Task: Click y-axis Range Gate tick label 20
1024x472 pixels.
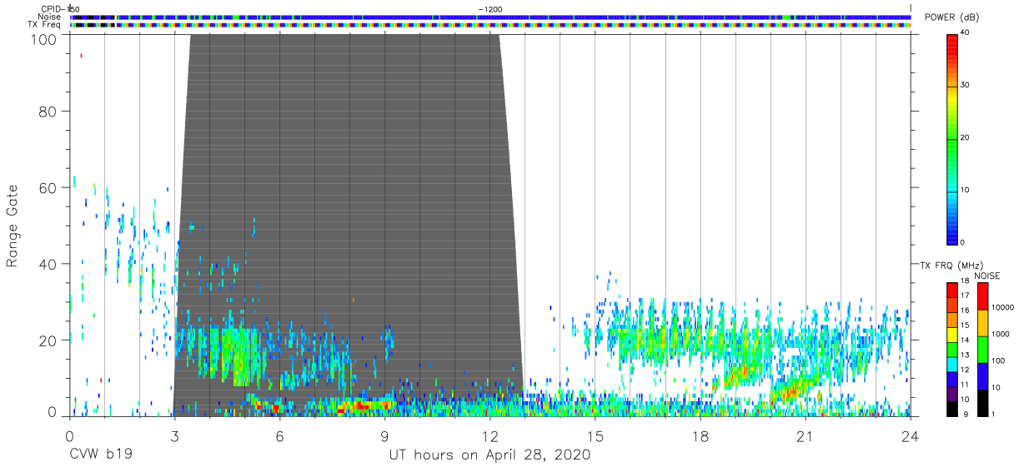Action: [x=48, y=340]
